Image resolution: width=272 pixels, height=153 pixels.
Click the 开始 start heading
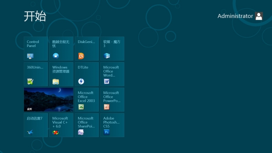tap(35, 16)
